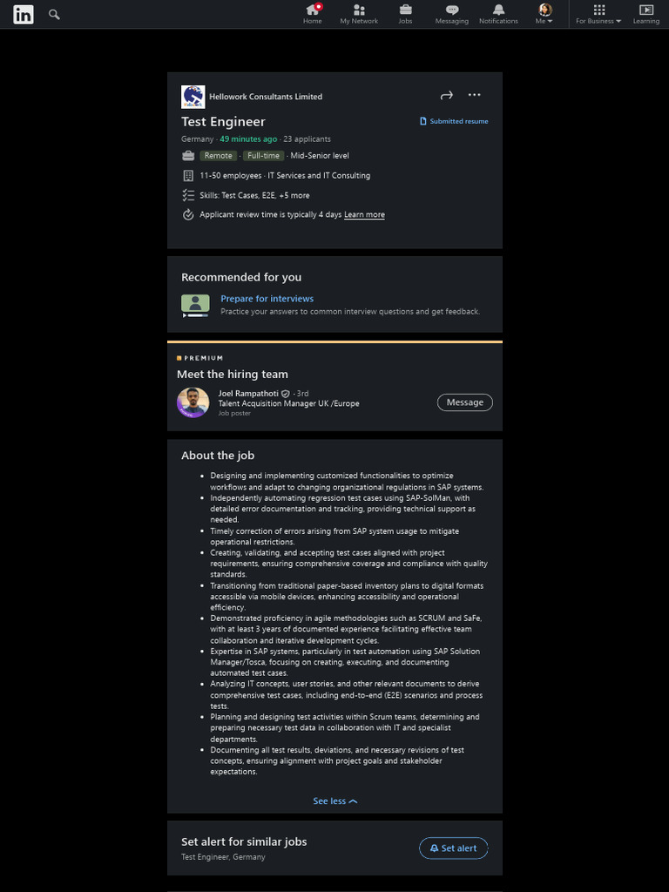669x892 pixels.
Task: View Notifications bell icon
Action: coord(498,10)
